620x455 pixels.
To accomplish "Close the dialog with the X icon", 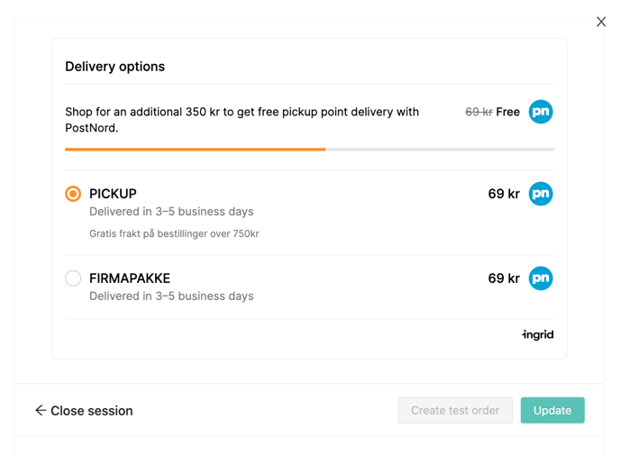I will point(601,22).
